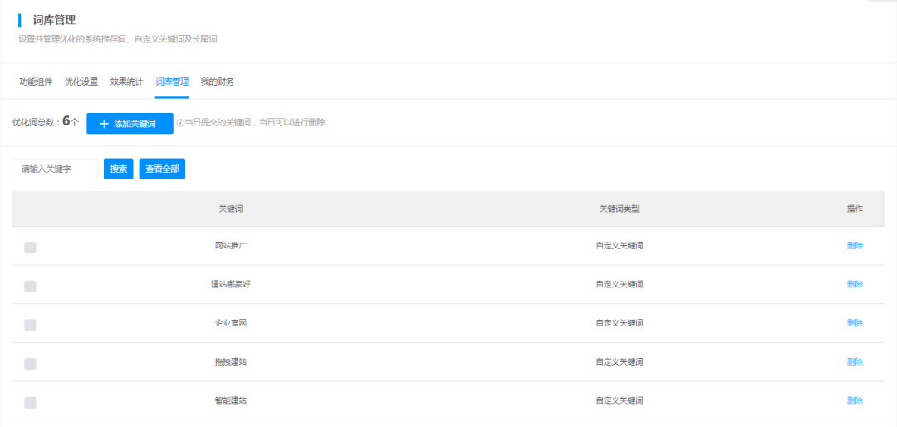The height and width of the screenshot is (427, 897).
Task: Tick the checkbox for 网站推广
Action: point(30,247)
